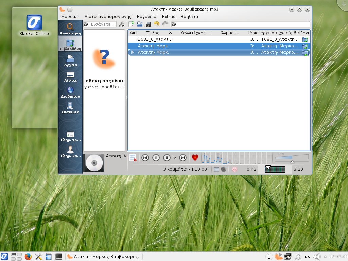Toggle Last.fm scrobbling button

coord(234,169)
